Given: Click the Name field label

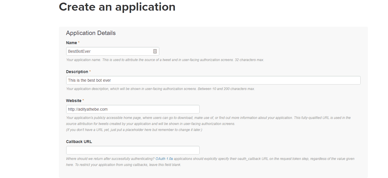Looking at the screenshot, I should click(71, 43).
